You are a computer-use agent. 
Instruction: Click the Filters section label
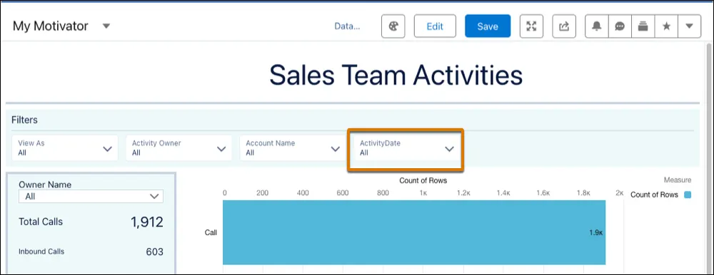pyautogui.click(x=24, y=120)
